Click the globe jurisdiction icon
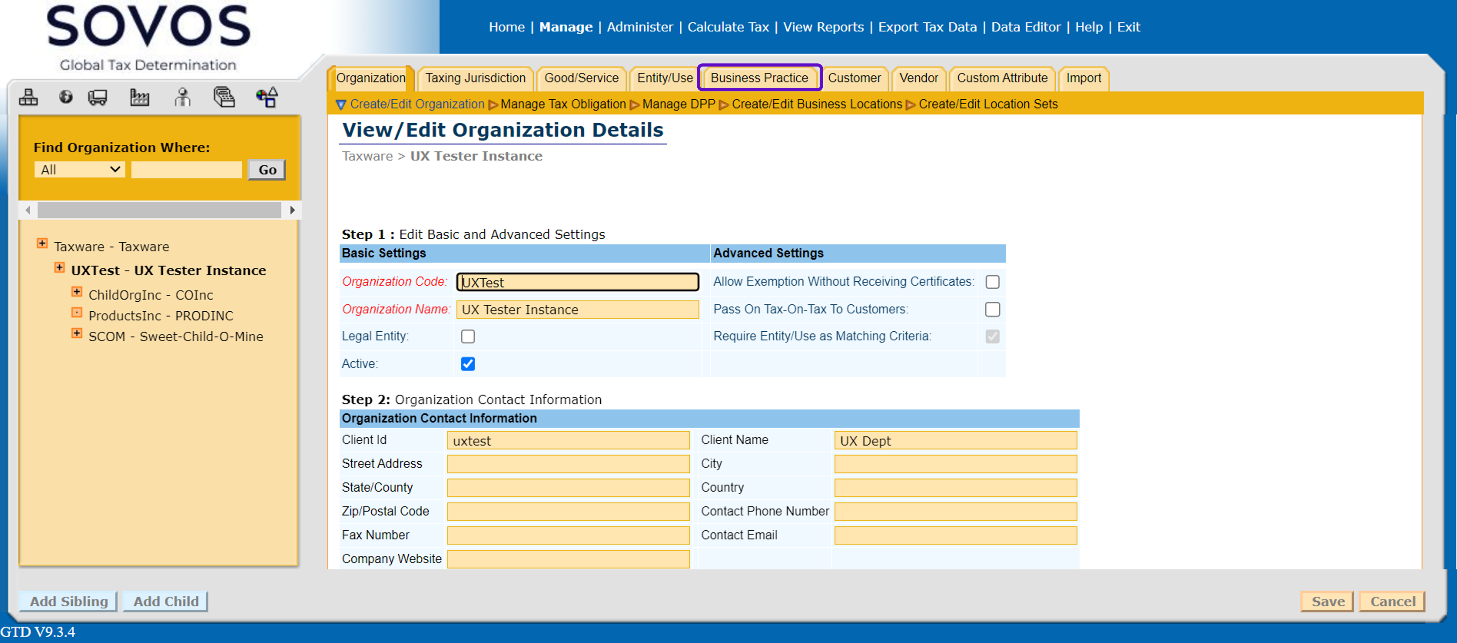 tap(66, 97)
